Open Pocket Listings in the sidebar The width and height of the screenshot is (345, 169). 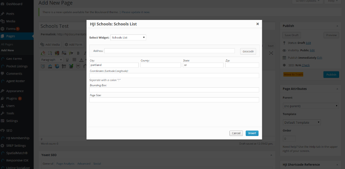click(17, 66)
